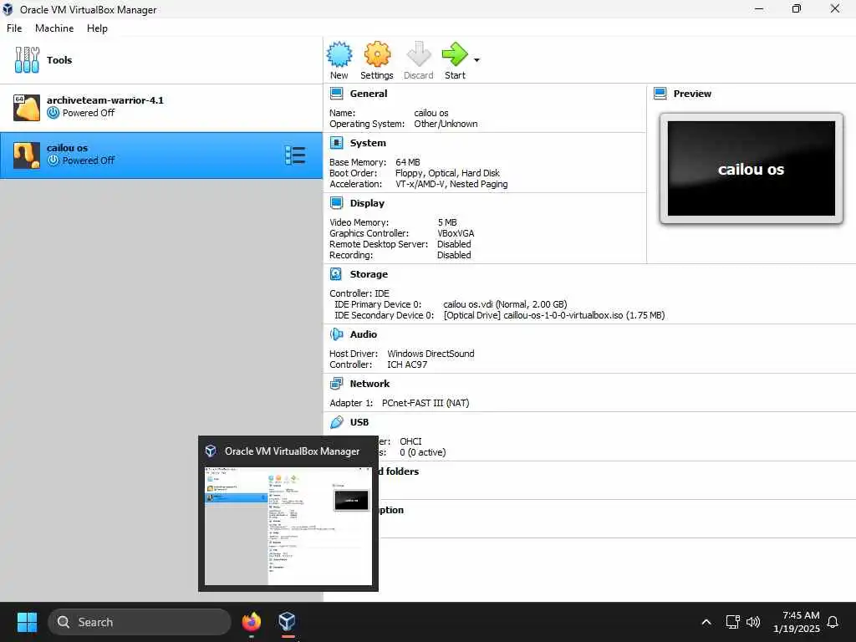Click the New virtual machine icon
The height and width of the screenshot is (642, 856).
click(x=339, y=54)
